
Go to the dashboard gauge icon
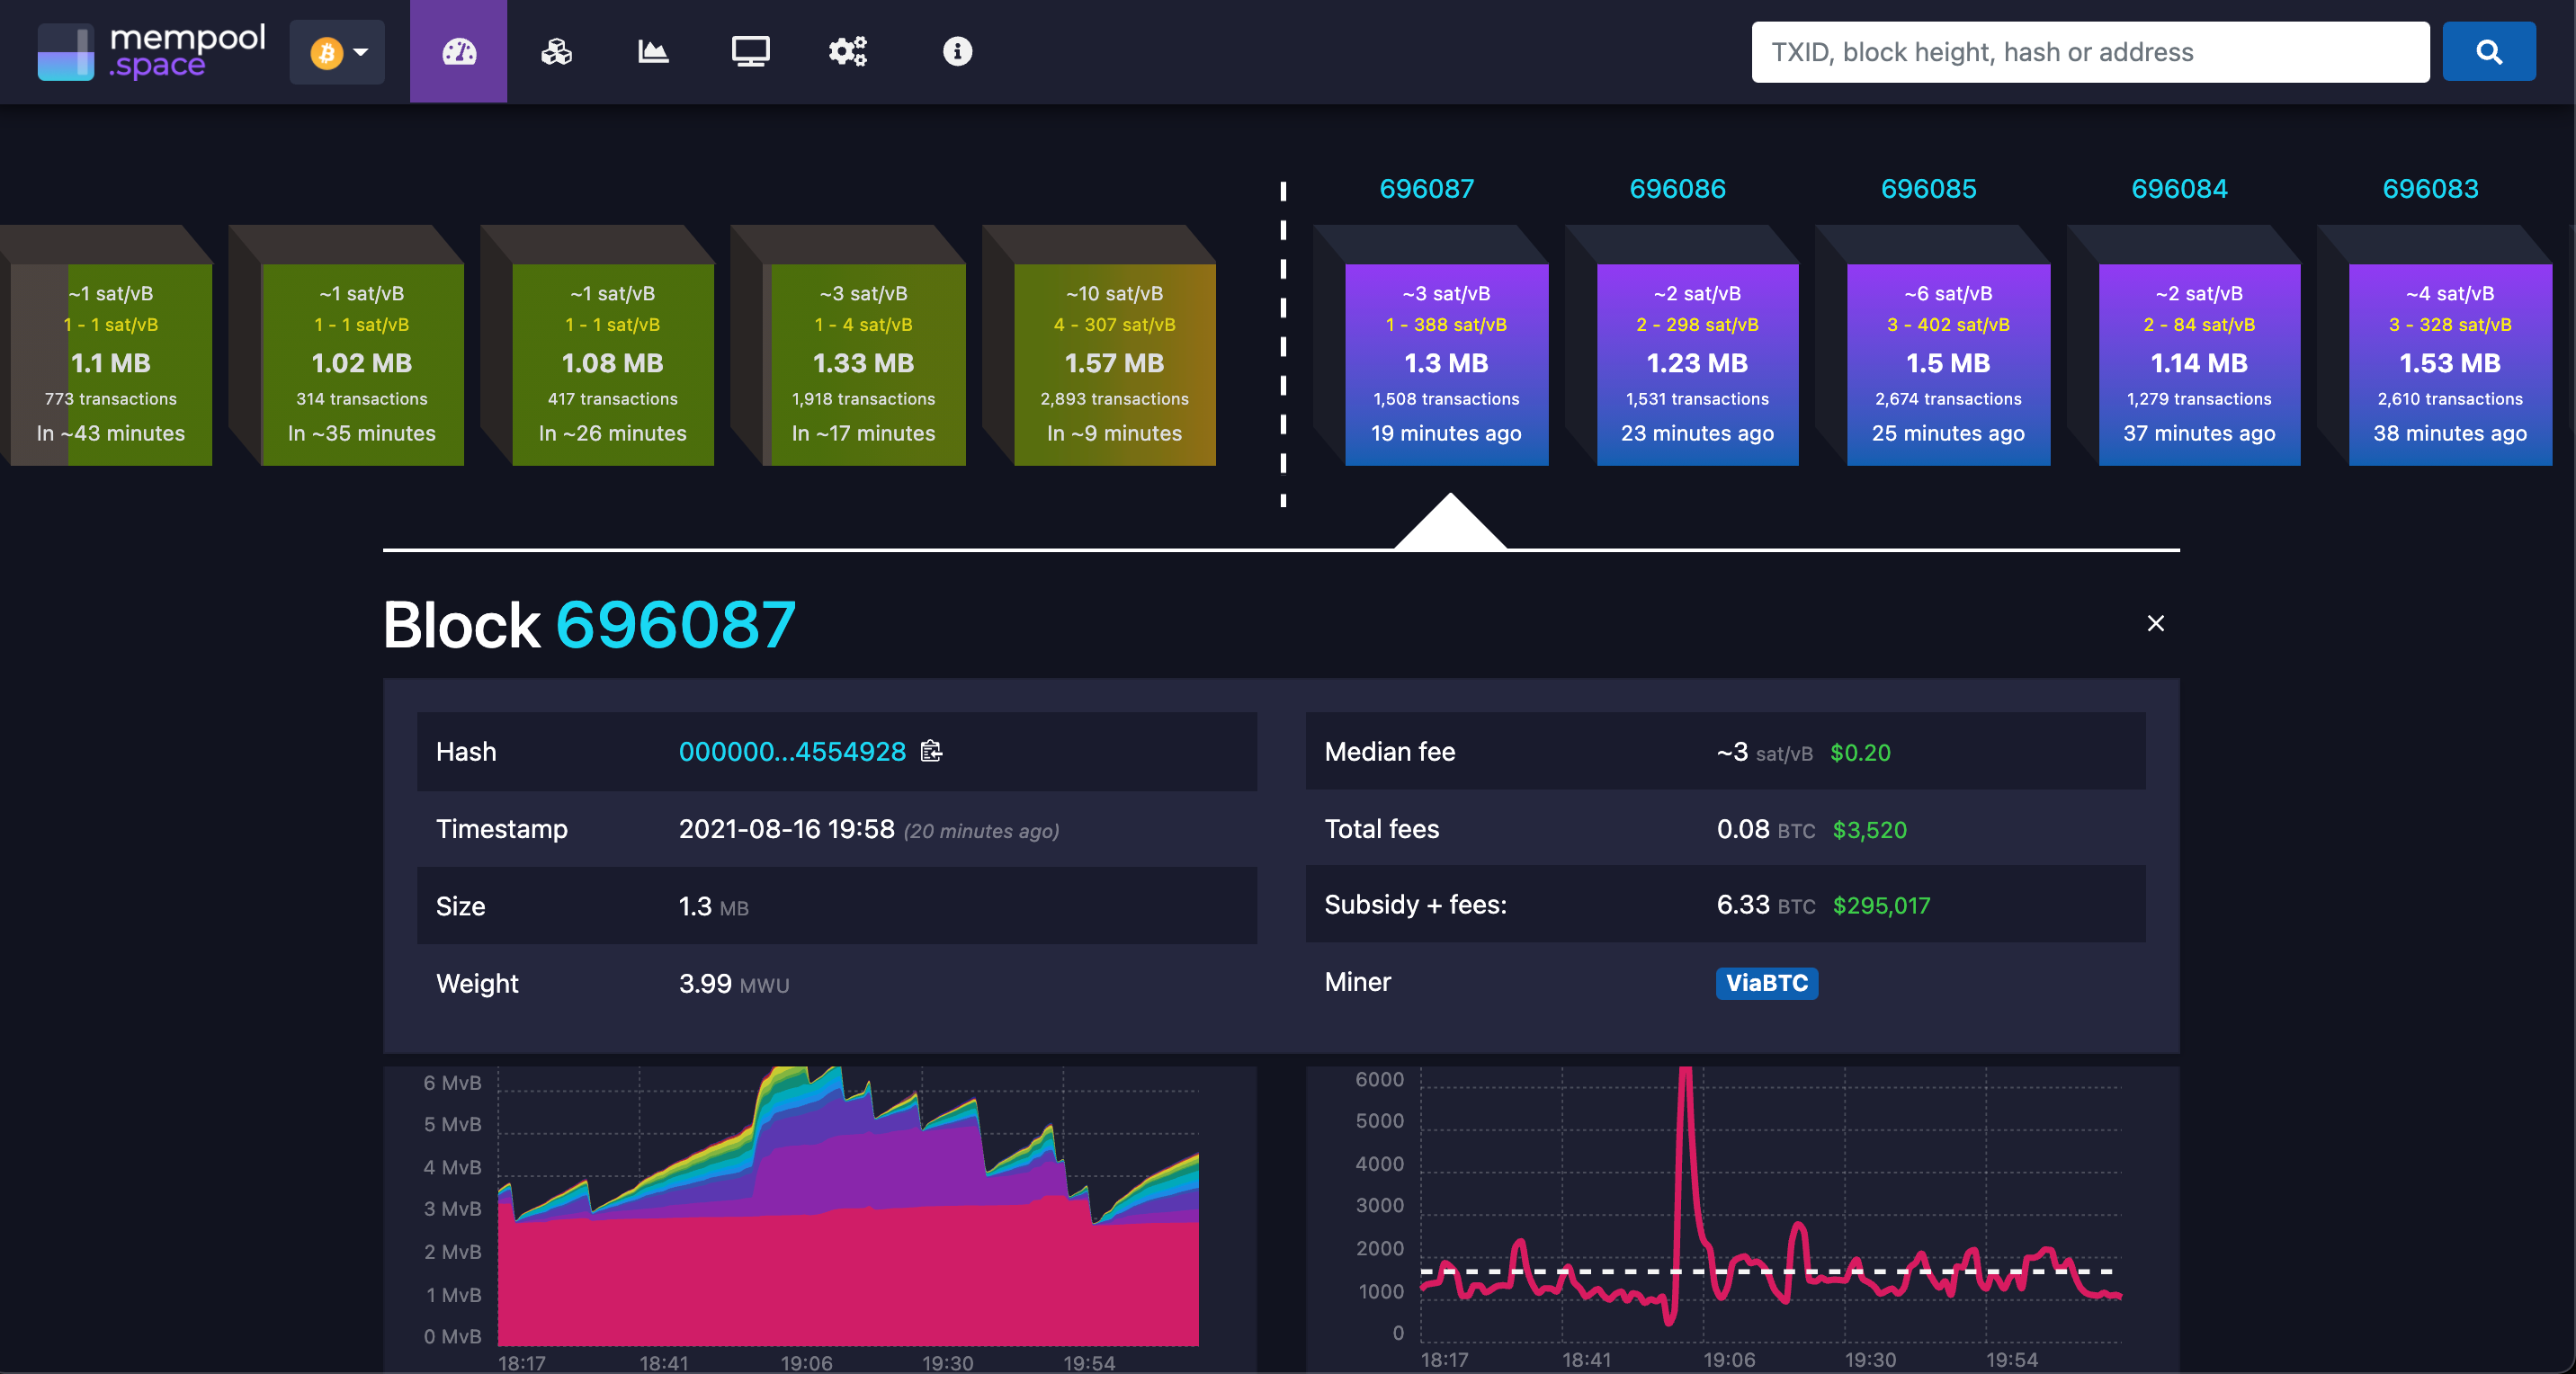click(x=459, y=51)
